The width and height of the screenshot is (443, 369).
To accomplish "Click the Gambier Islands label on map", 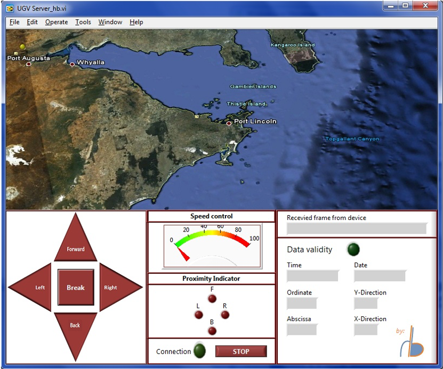I will (253, 86).
